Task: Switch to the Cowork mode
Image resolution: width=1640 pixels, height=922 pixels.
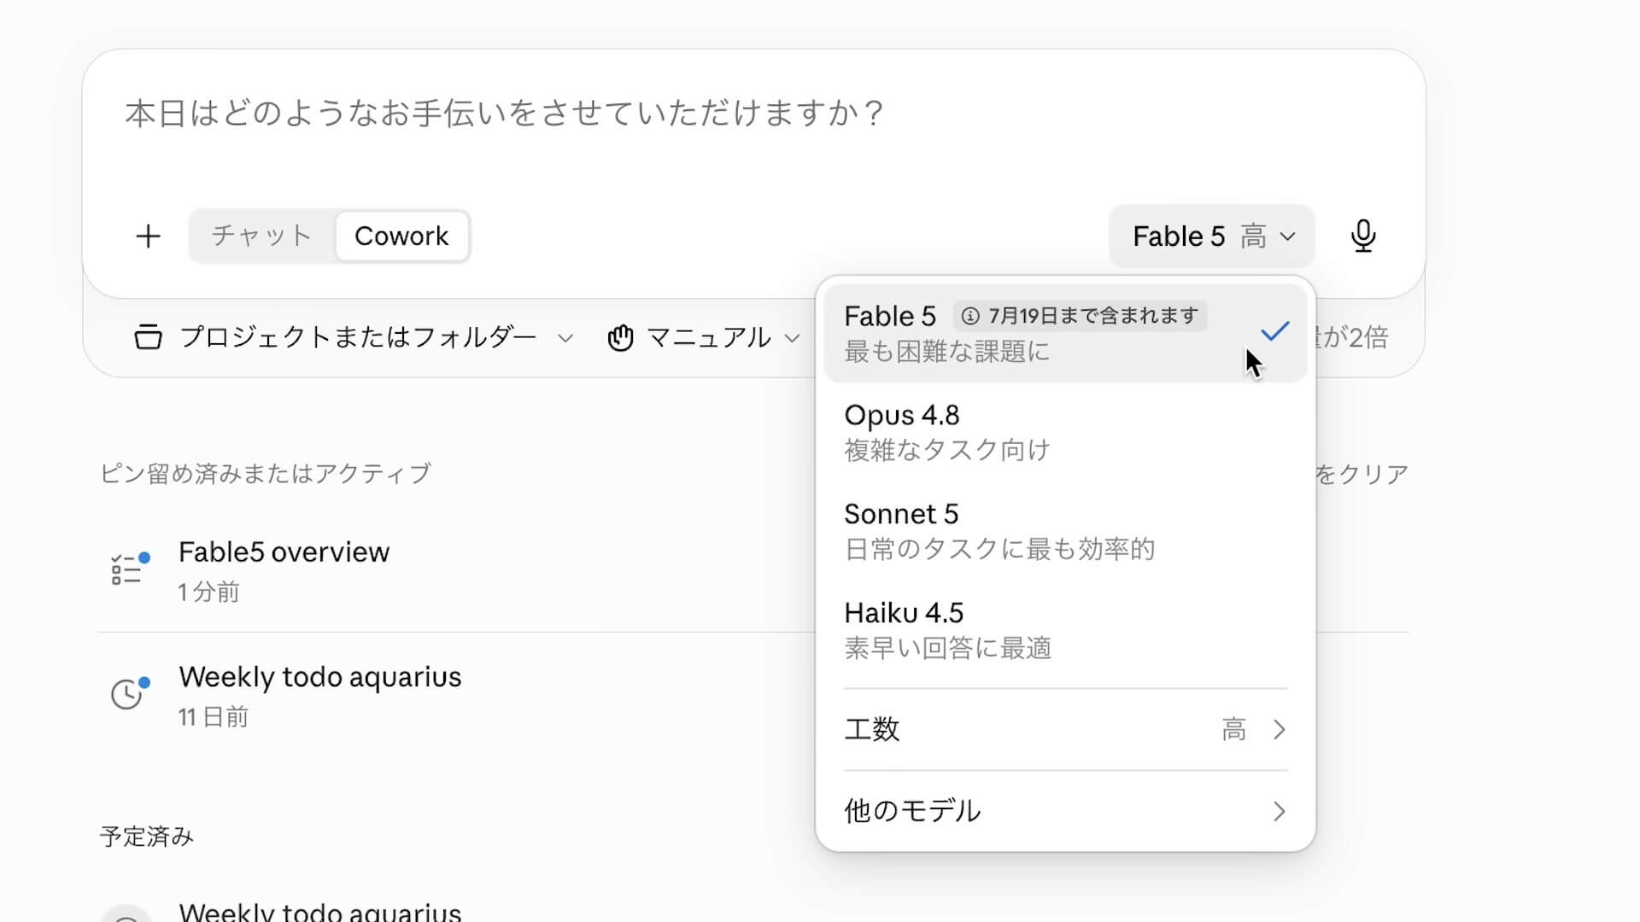Action: (401, 236)
